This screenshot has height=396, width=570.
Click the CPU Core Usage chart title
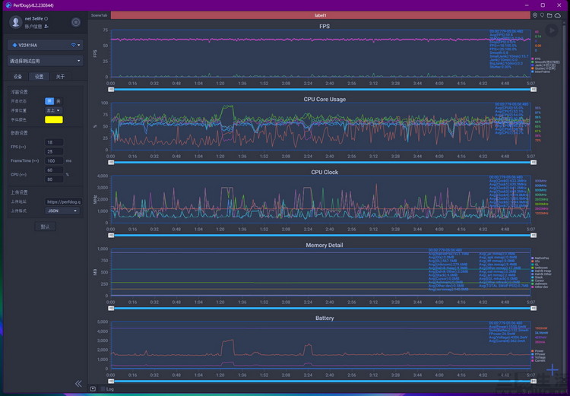(x=325, y=100)
